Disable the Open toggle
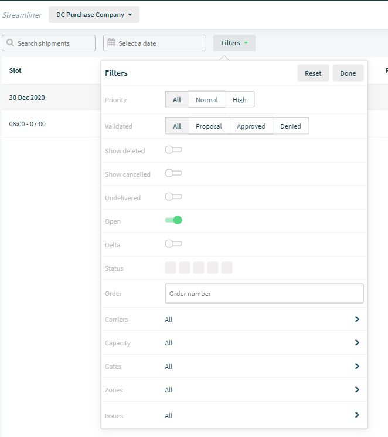Screen dimensions: 388x437 173,220
